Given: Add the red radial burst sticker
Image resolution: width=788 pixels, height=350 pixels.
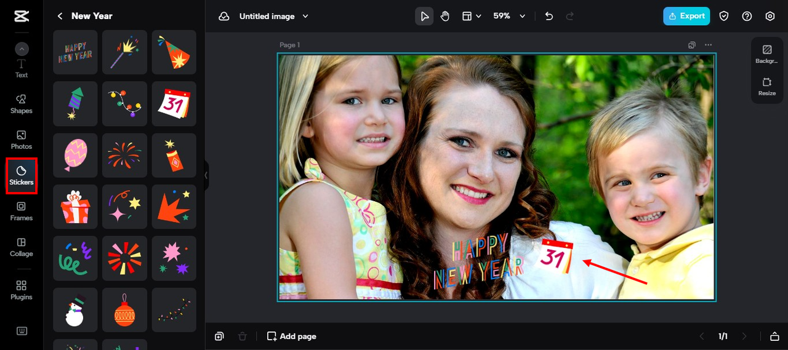Looking at the screenshot, I should point(124,258).
